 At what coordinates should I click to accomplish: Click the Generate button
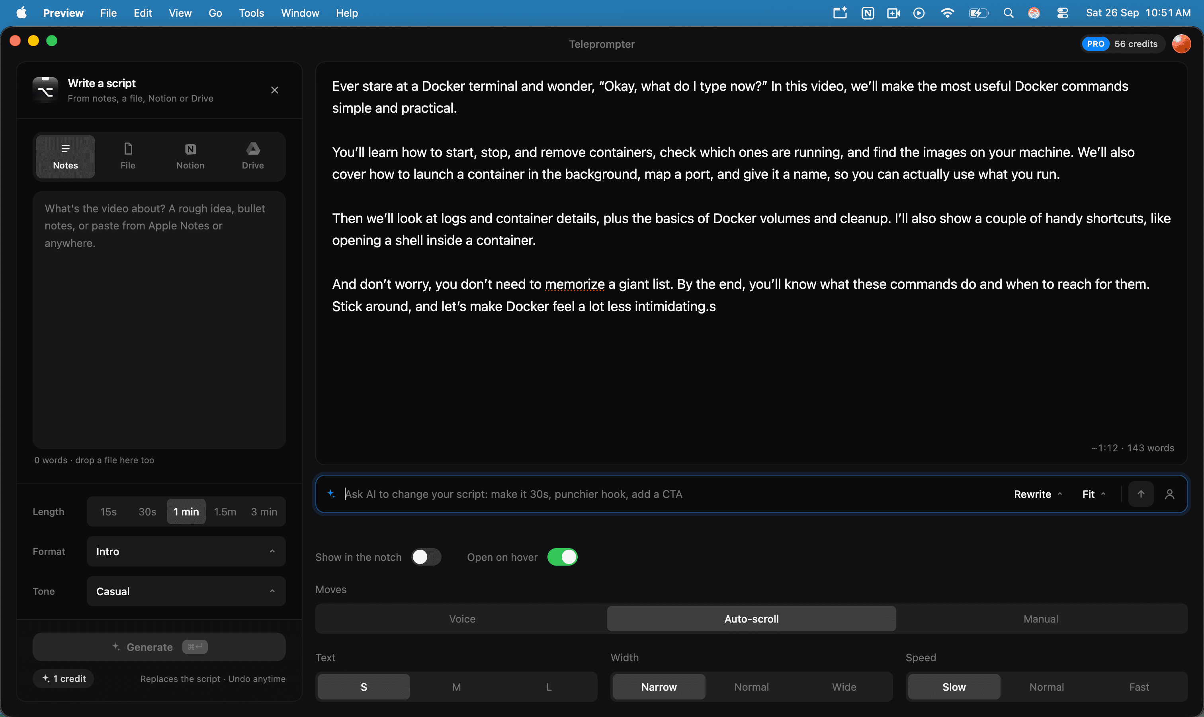(159, 647)
